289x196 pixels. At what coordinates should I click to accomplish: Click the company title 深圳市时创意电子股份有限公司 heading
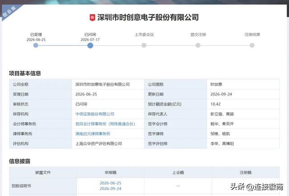tap(148, 18)
